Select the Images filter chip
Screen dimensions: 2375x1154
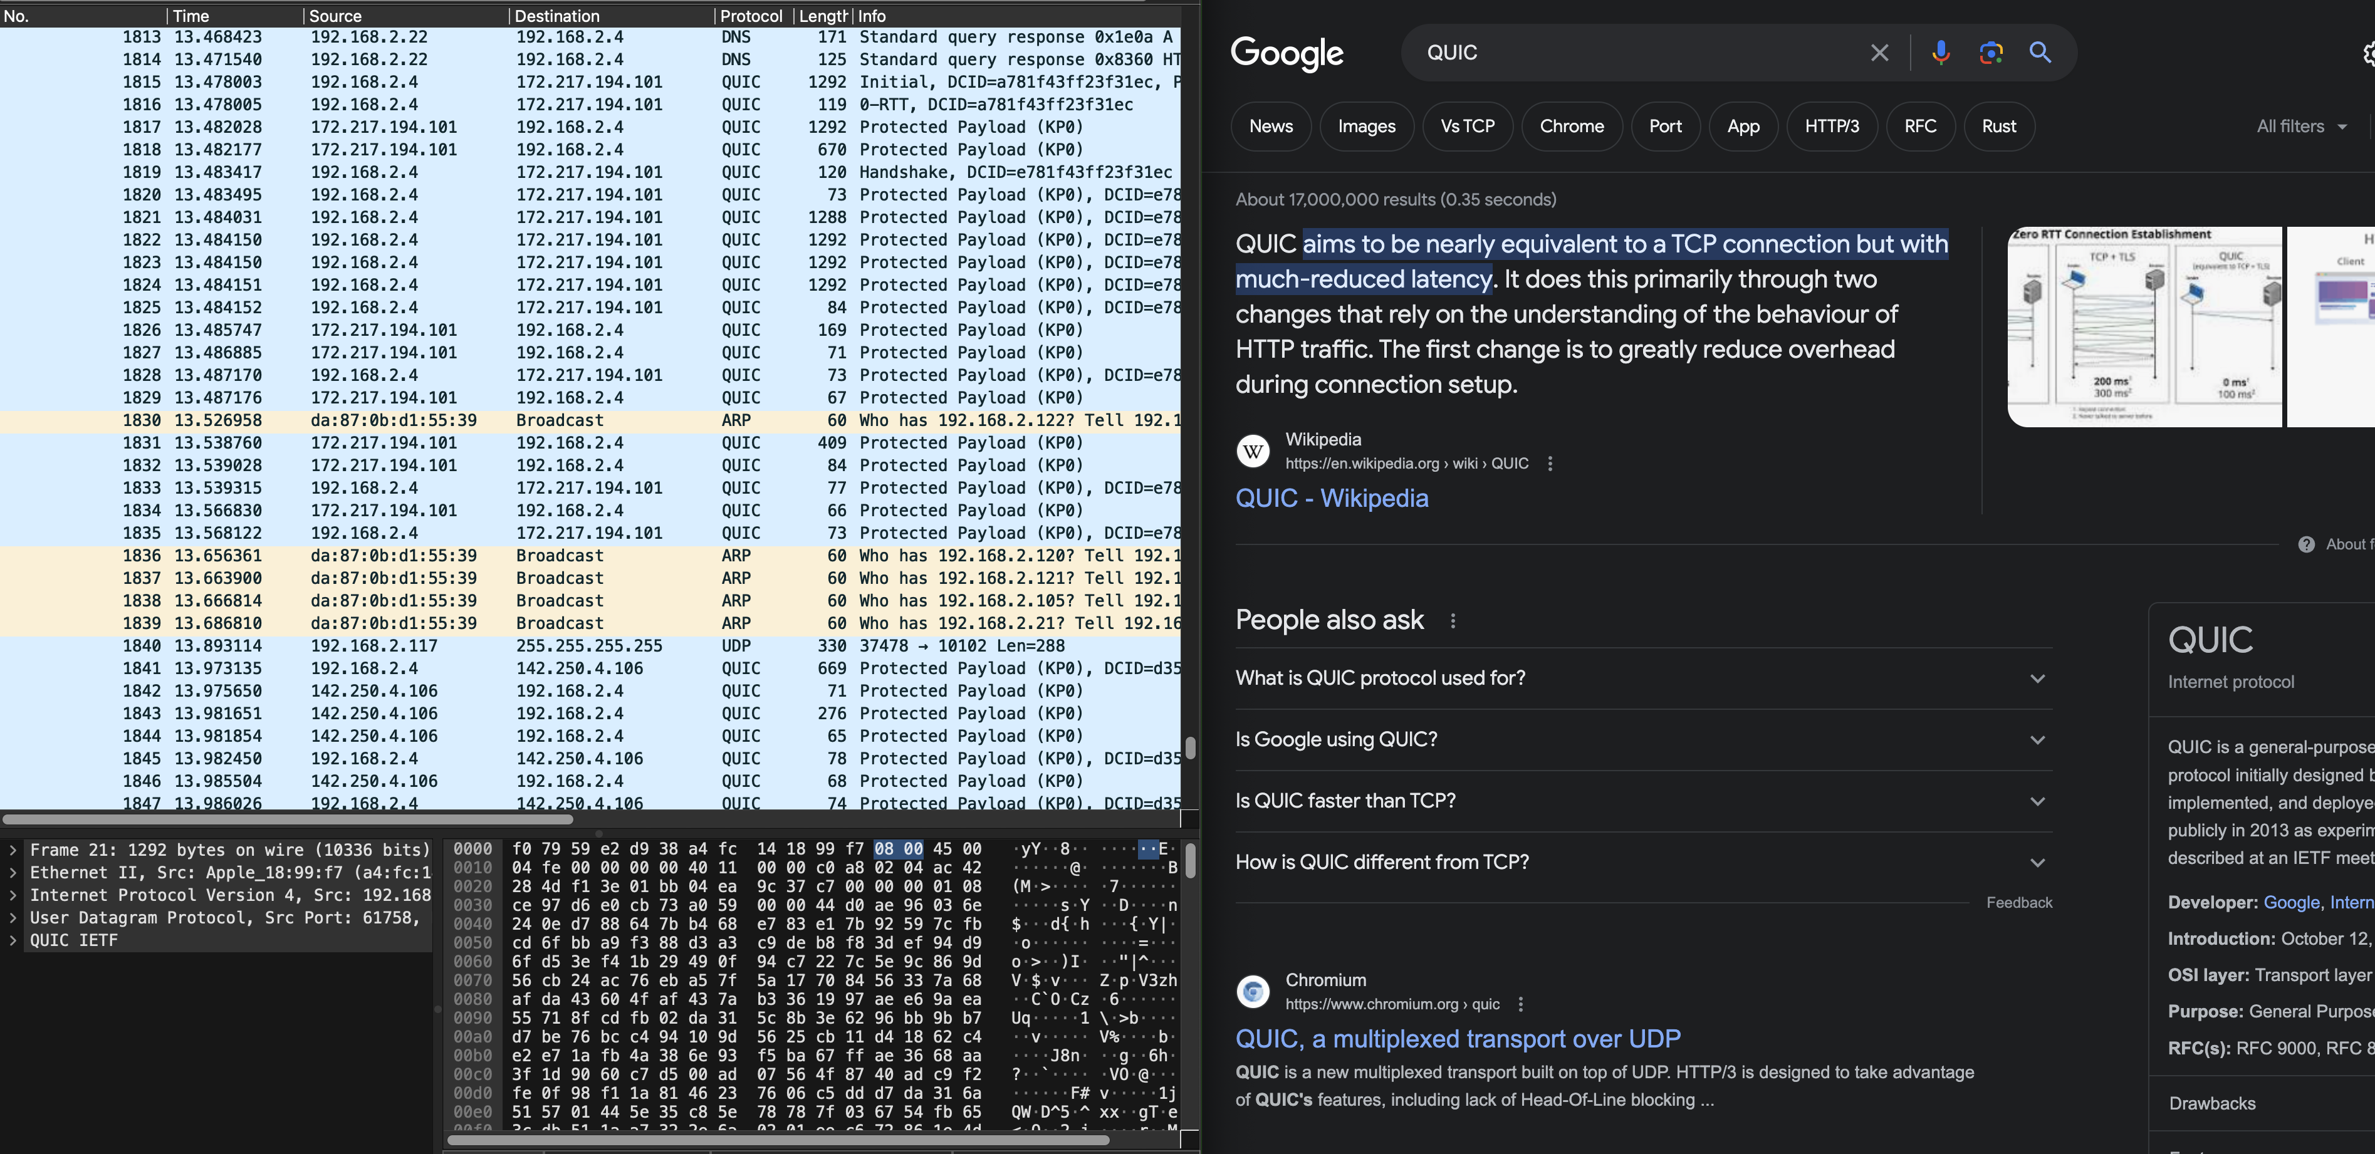point(1366,127)
